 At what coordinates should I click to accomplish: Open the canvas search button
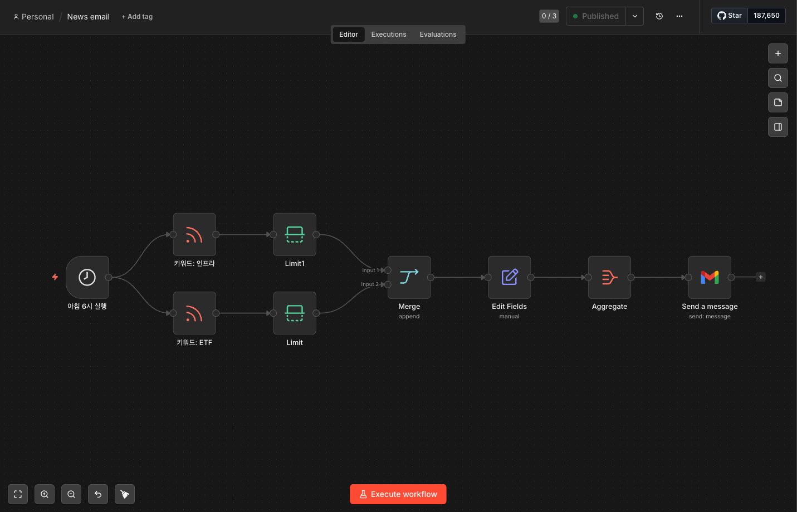pos(778,78)
